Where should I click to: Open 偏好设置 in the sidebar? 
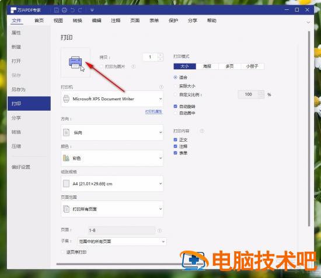(20, 167)
